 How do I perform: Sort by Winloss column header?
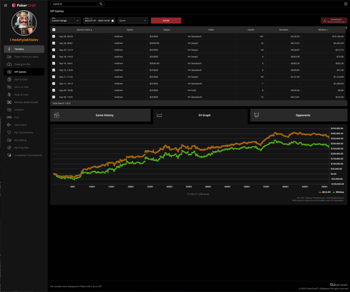(323, 29)
